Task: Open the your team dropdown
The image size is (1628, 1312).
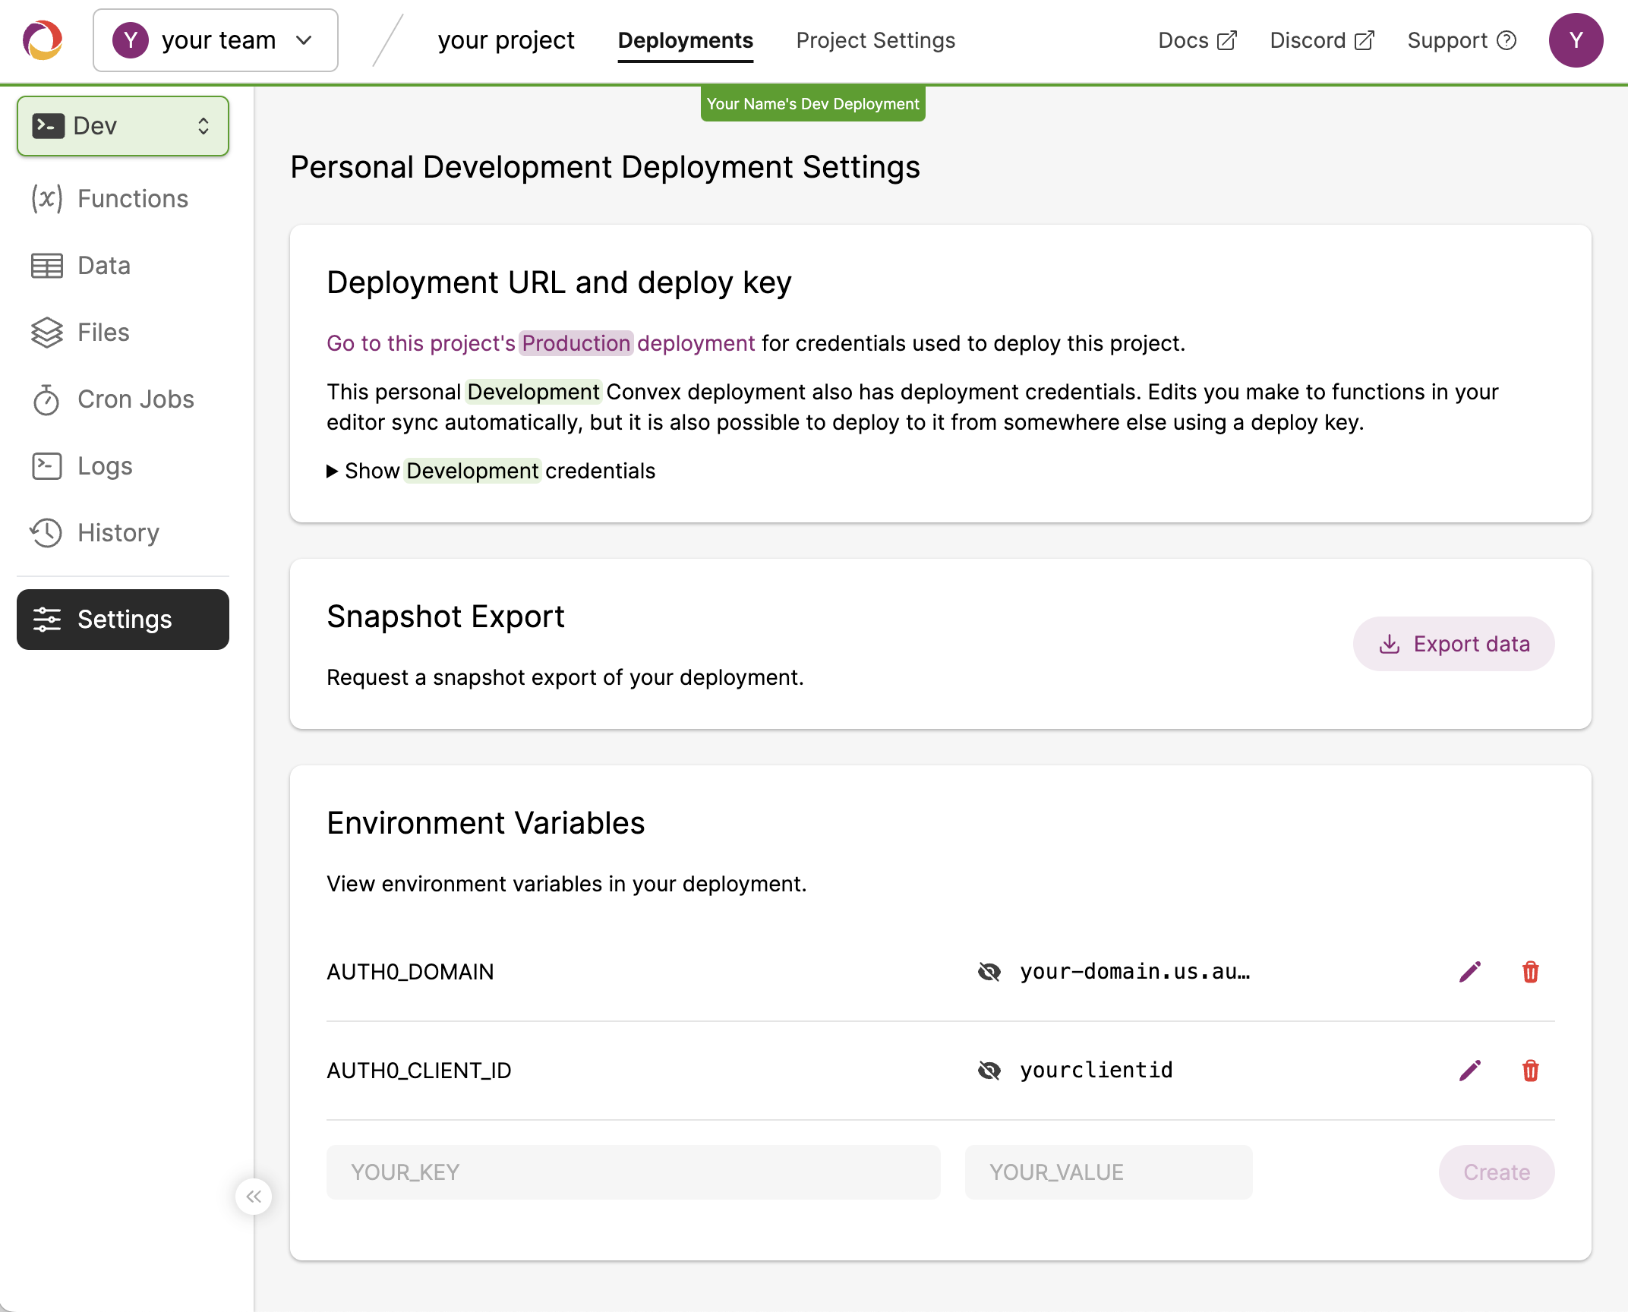Action: [216, 40]
